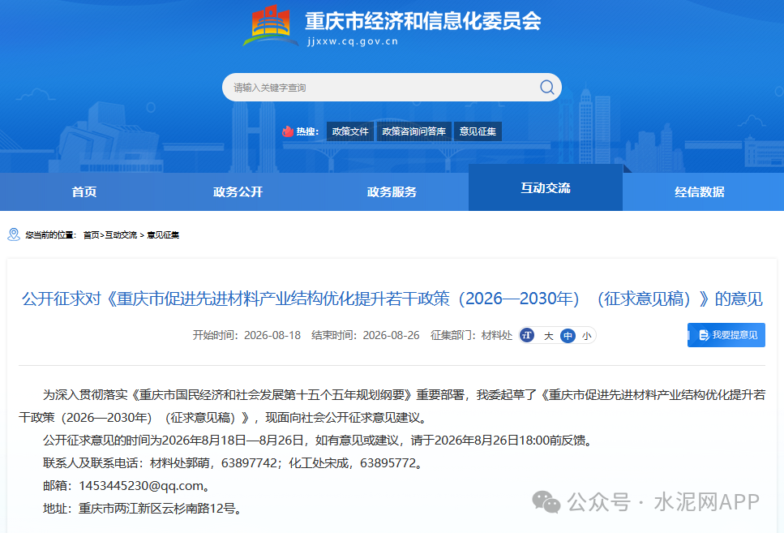784x533 pixels.
Task: Click the 首页 breadcrumb link
Action: 91,234
